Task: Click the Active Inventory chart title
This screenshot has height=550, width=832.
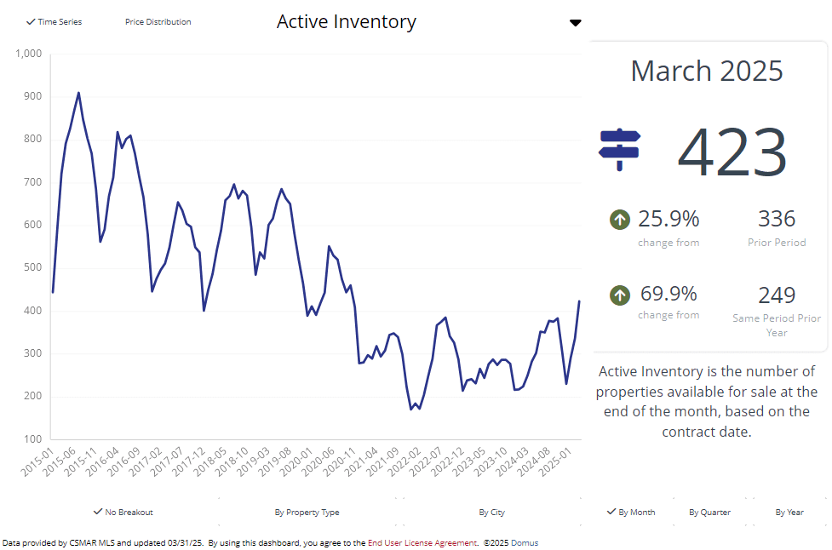Action: 347,22
